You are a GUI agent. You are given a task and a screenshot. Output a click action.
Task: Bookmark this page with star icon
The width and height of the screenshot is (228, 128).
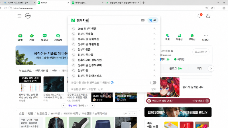[206, 8]
